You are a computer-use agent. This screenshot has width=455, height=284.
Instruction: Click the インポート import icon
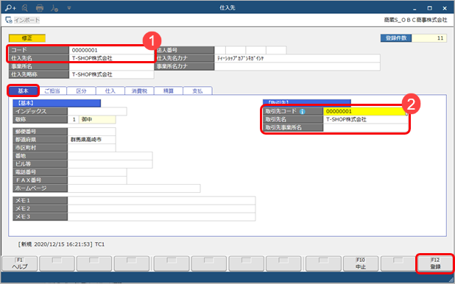pyautogui.click(x=9, y=20)
